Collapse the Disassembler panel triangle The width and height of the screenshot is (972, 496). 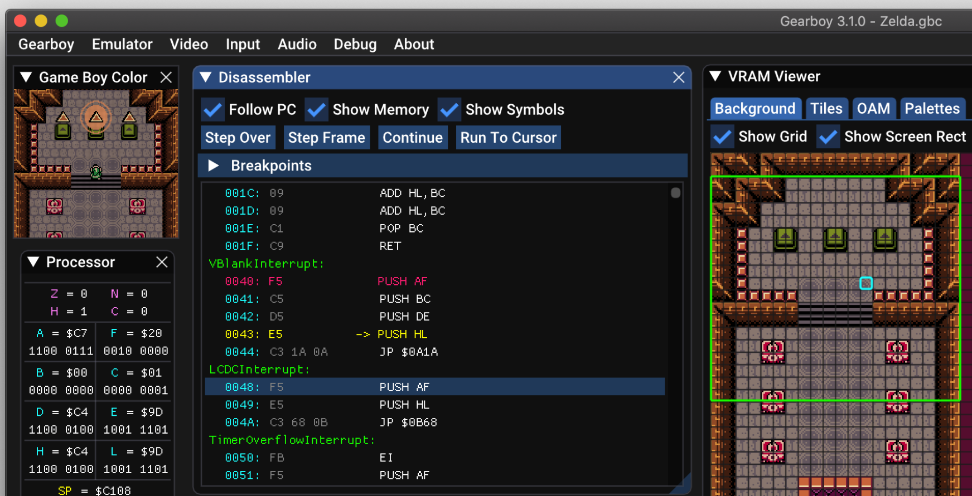[206, 77]
